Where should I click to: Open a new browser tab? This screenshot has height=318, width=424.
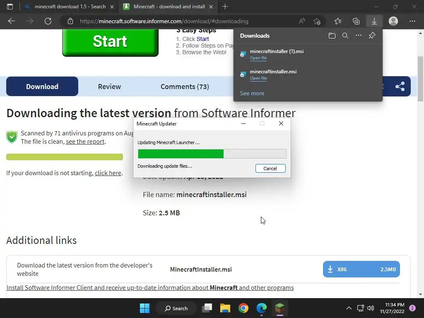(225, 7)
